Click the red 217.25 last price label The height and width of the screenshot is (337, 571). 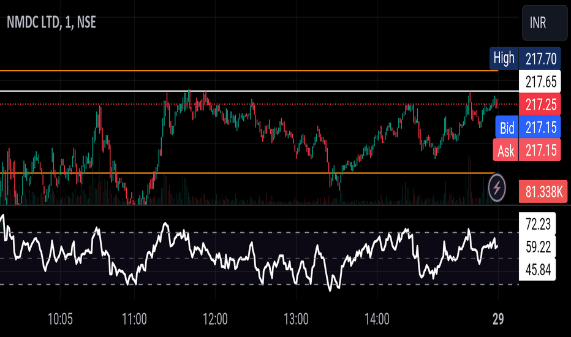point(540,105)
